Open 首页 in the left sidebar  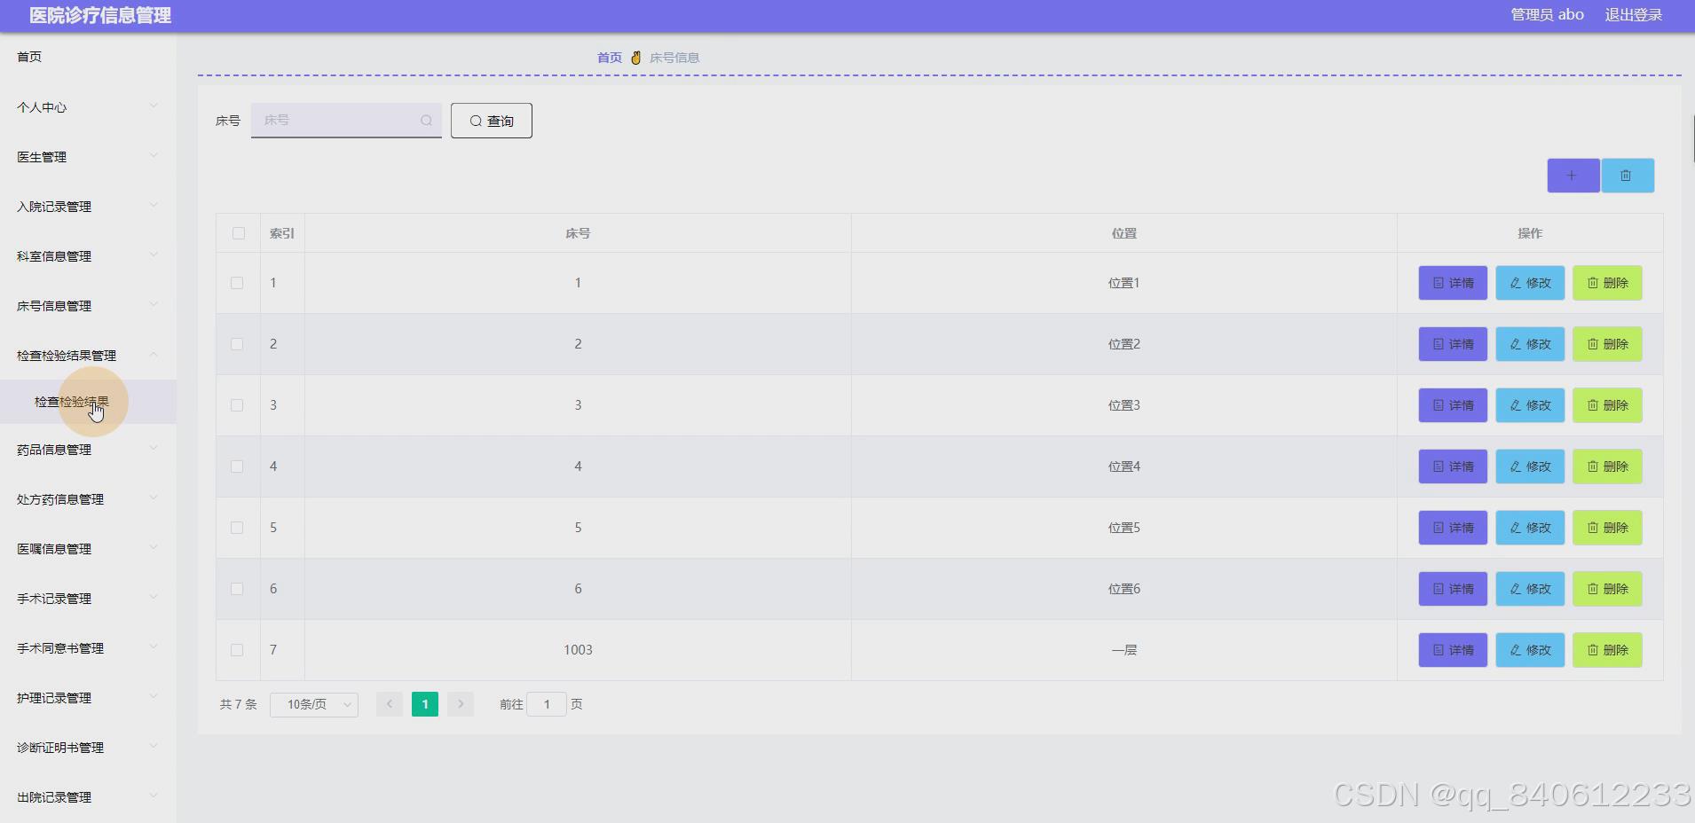point(88,57)
